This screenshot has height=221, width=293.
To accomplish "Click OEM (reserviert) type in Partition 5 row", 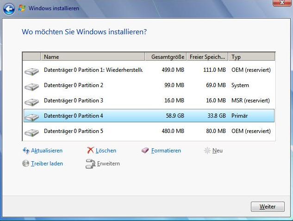I will coord(251,131).
